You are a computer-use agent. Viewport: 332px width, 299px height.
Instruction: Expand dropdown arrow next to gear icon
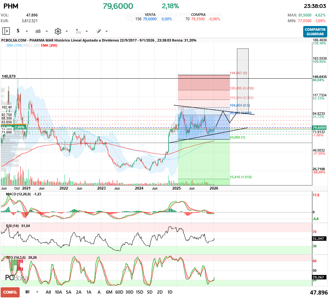click(x=67, y=31)
